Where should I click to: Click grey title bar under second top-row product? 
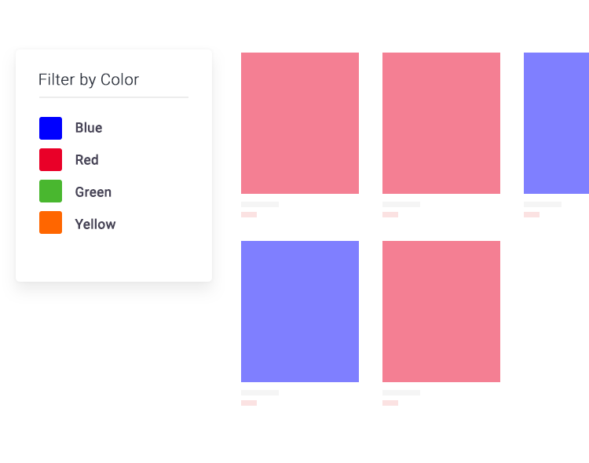401,205
